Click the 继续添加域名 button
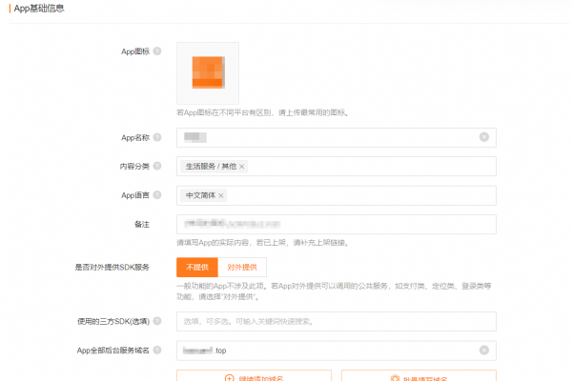 pos(254,375)
